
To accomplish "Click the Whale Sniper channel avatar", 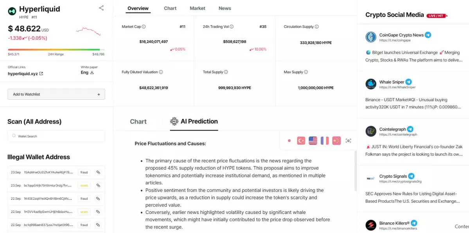I will tap(371, 84).
